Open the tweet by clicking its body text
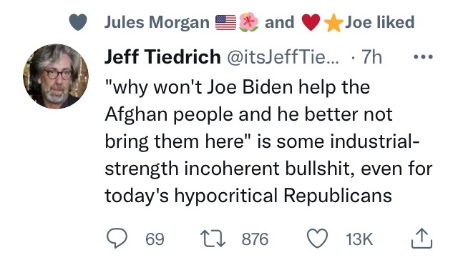The height and width of the screenshot is (265, 458). pos(268,141)
